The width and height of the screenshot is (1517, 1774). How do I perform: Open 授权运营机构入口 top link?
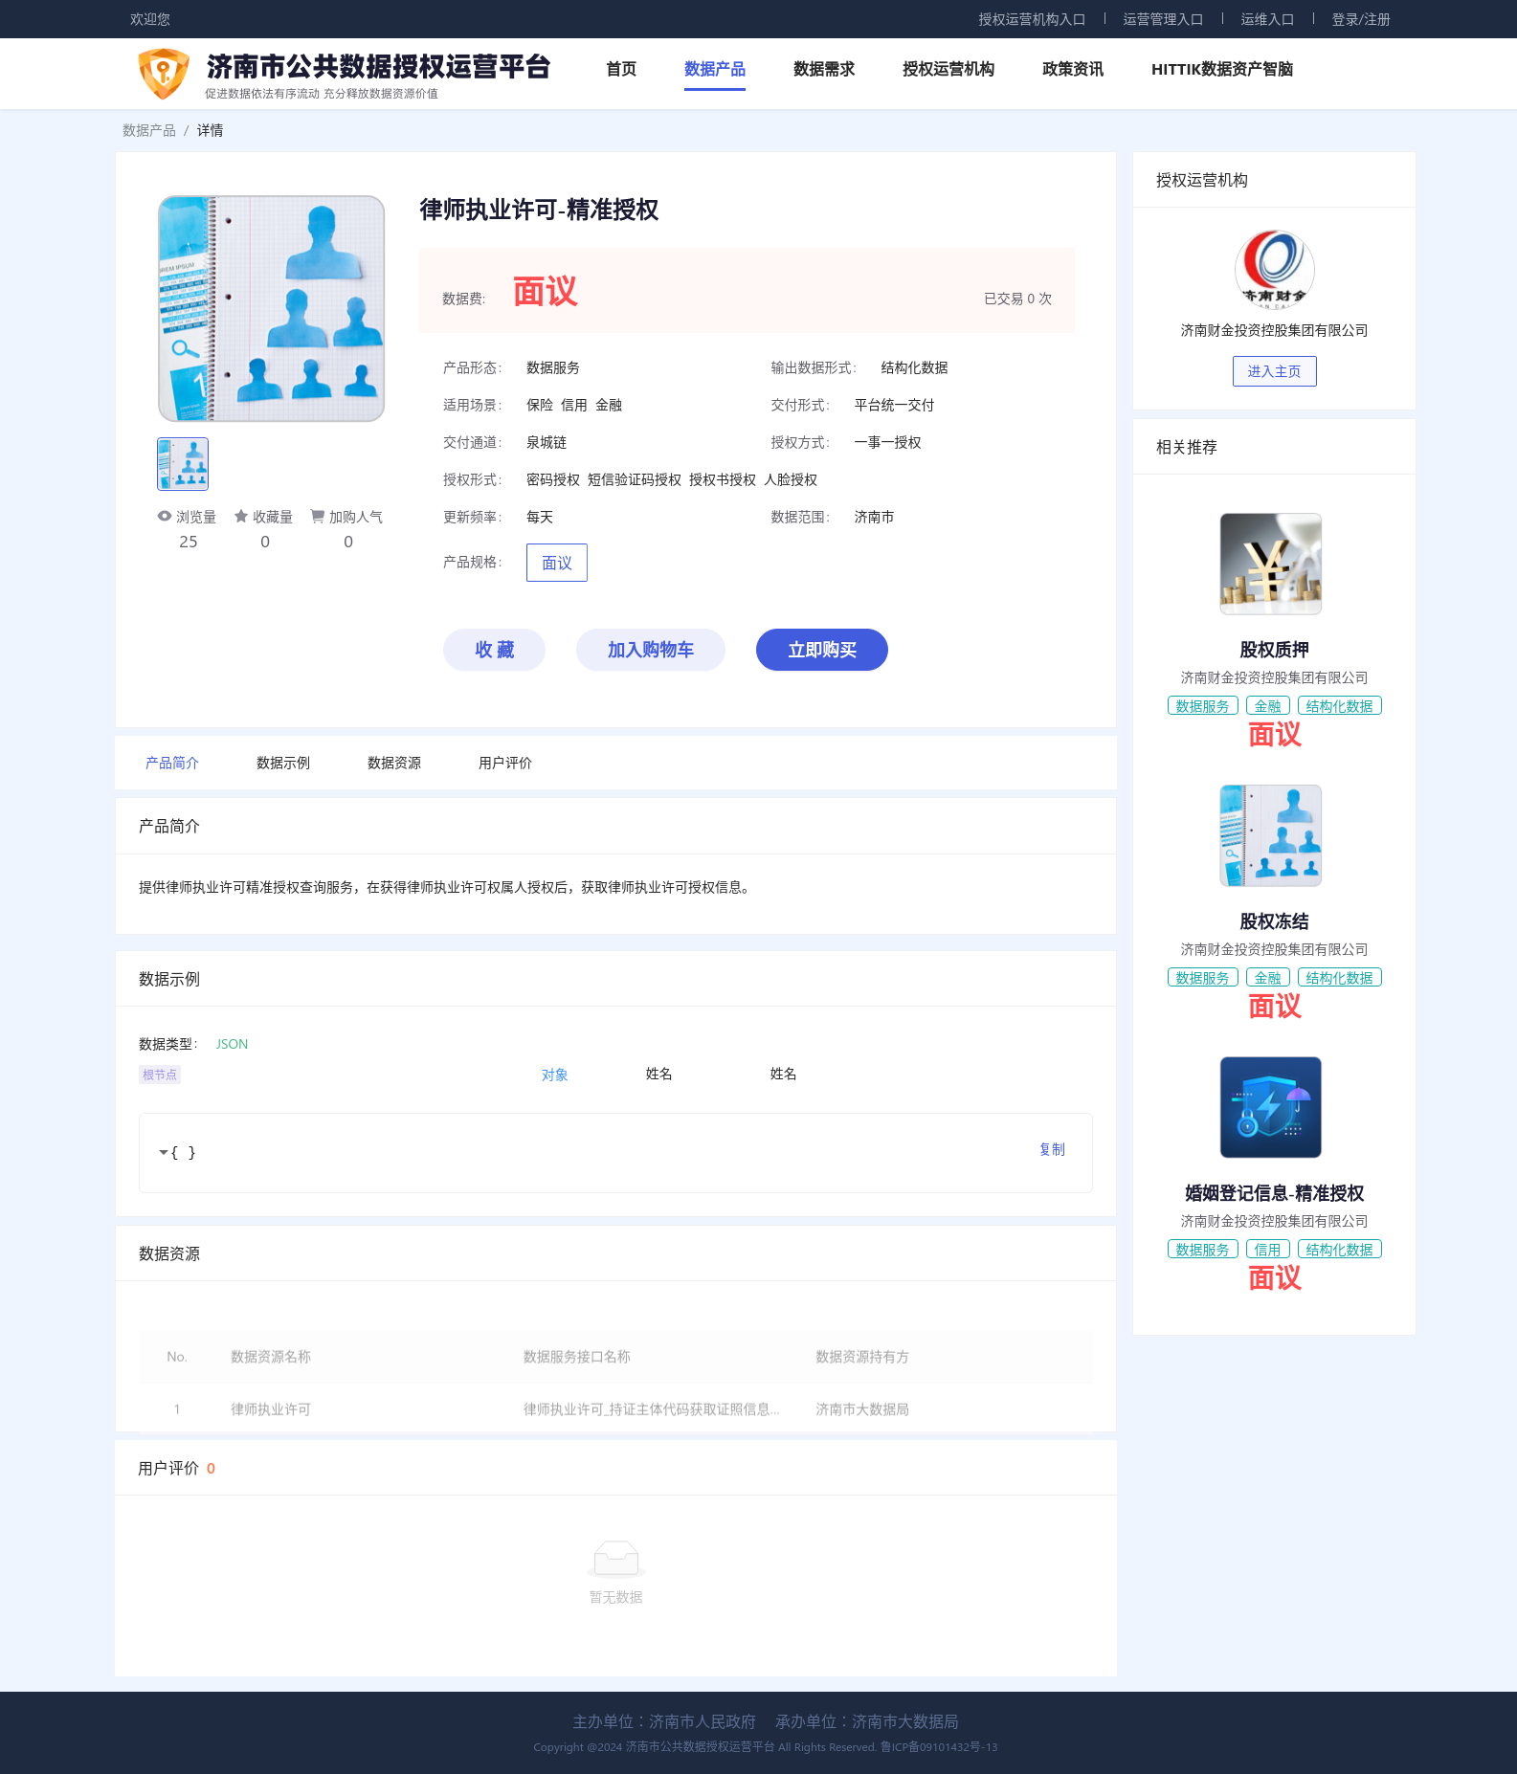(1032, 19)
